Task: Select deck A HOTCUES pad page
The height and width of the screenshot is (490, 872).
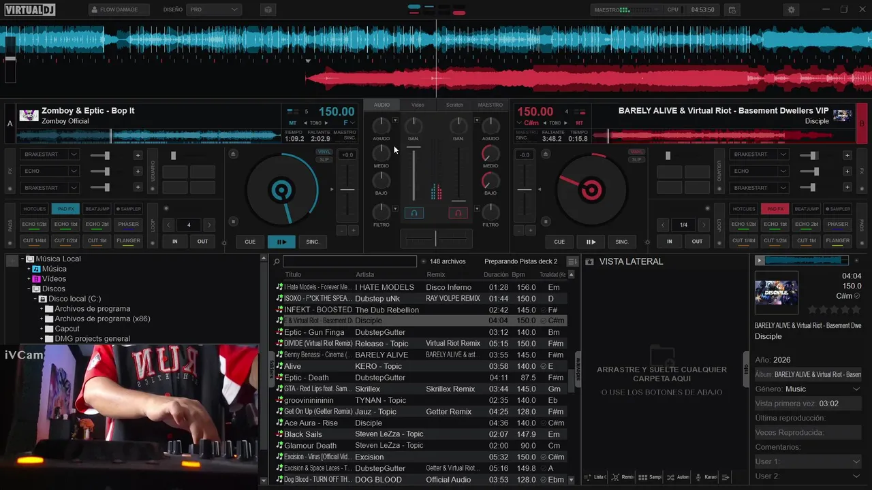Action: [34, 209]
